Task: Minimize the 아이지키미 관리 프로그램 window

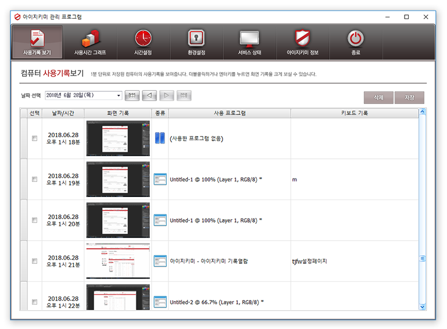Action: [387, 17]
